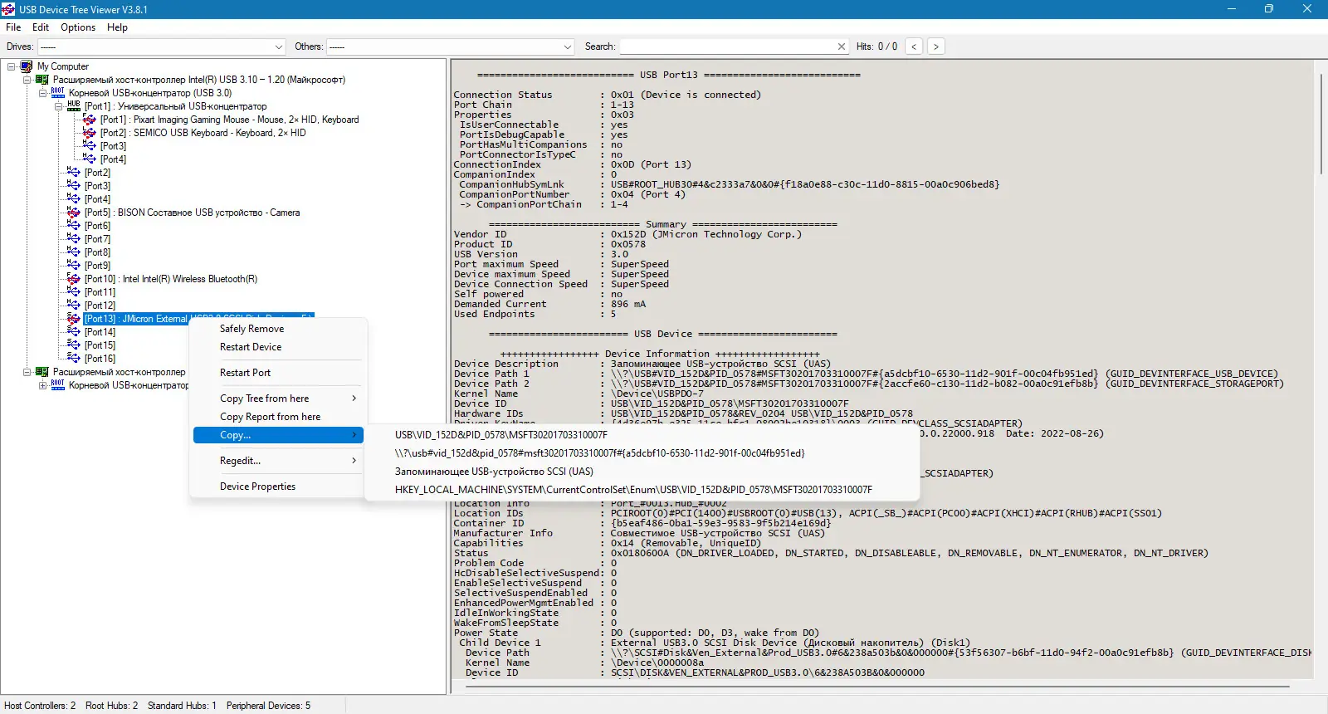The width and height of the screenshot is (1328, 714).
Task: Copy device ID USB\VID_152D&PID_0578\MSFT30201703310007F
Action: tap(642, 435)
